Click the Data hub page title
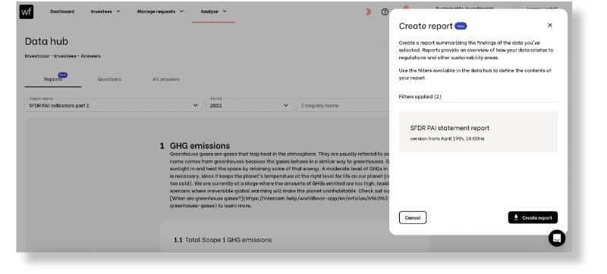The width and height of the screenshot is (607, 274). point(46,42)
